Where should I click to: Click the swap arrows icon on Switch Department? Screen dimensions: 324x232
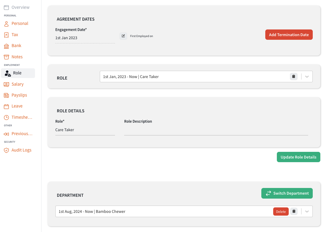click(268, 193)
